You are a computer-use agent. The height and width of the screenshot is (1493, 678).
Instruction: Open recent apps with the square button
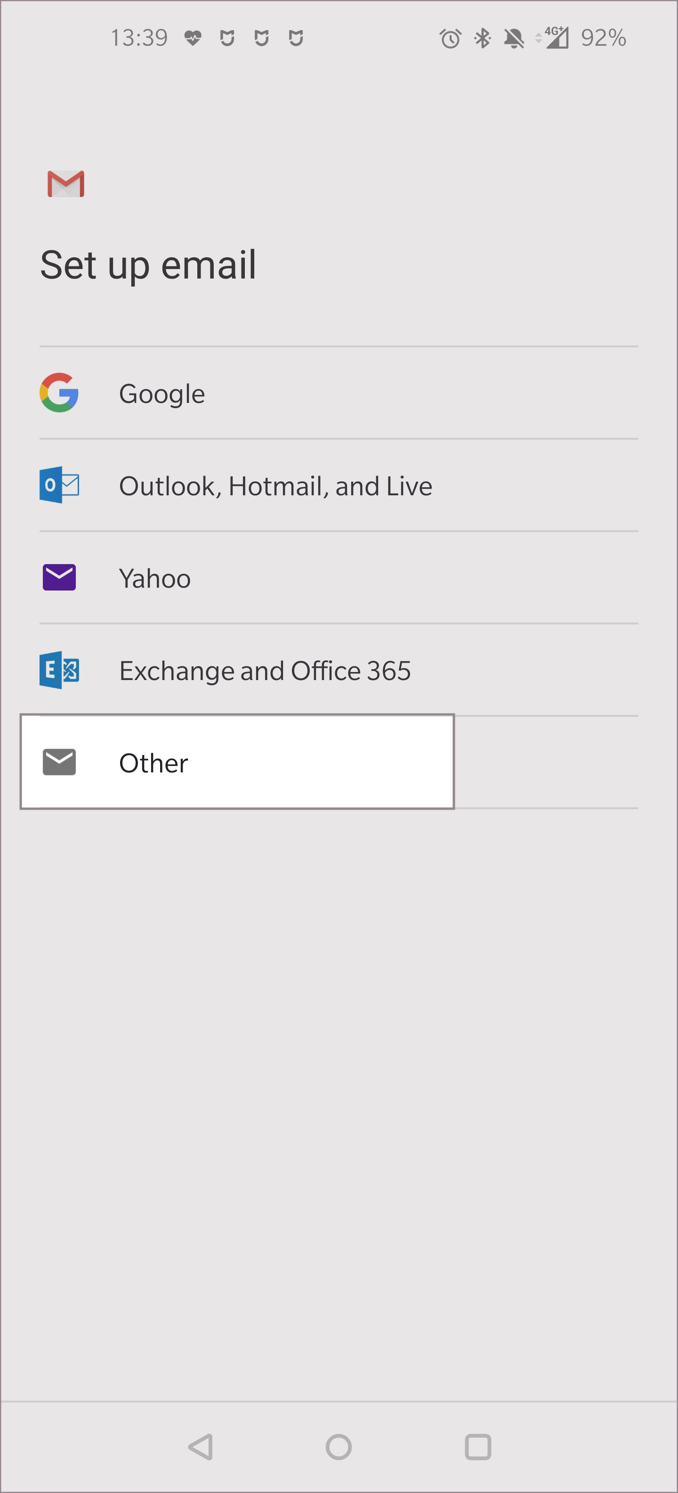tap(478, 1447)
